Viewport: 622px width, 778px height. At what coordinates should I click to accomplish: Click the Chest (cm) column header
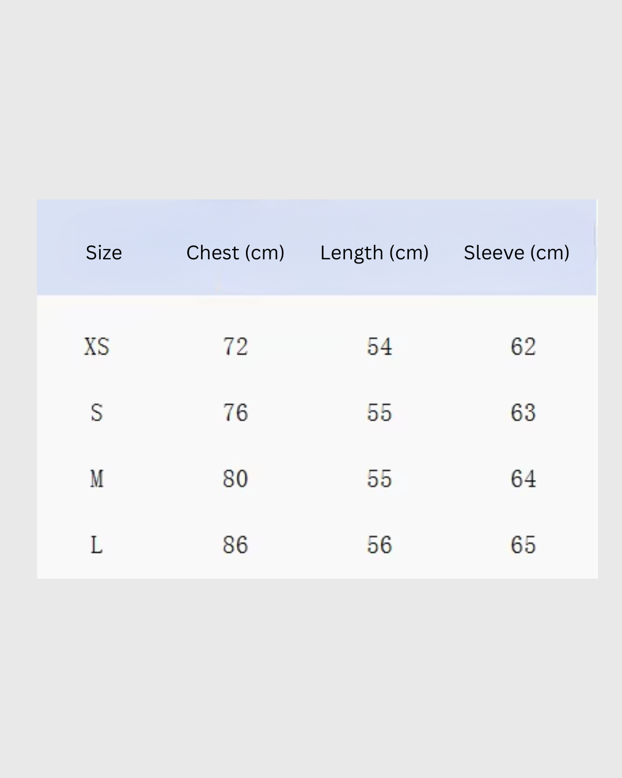click(x=235, y=252)
